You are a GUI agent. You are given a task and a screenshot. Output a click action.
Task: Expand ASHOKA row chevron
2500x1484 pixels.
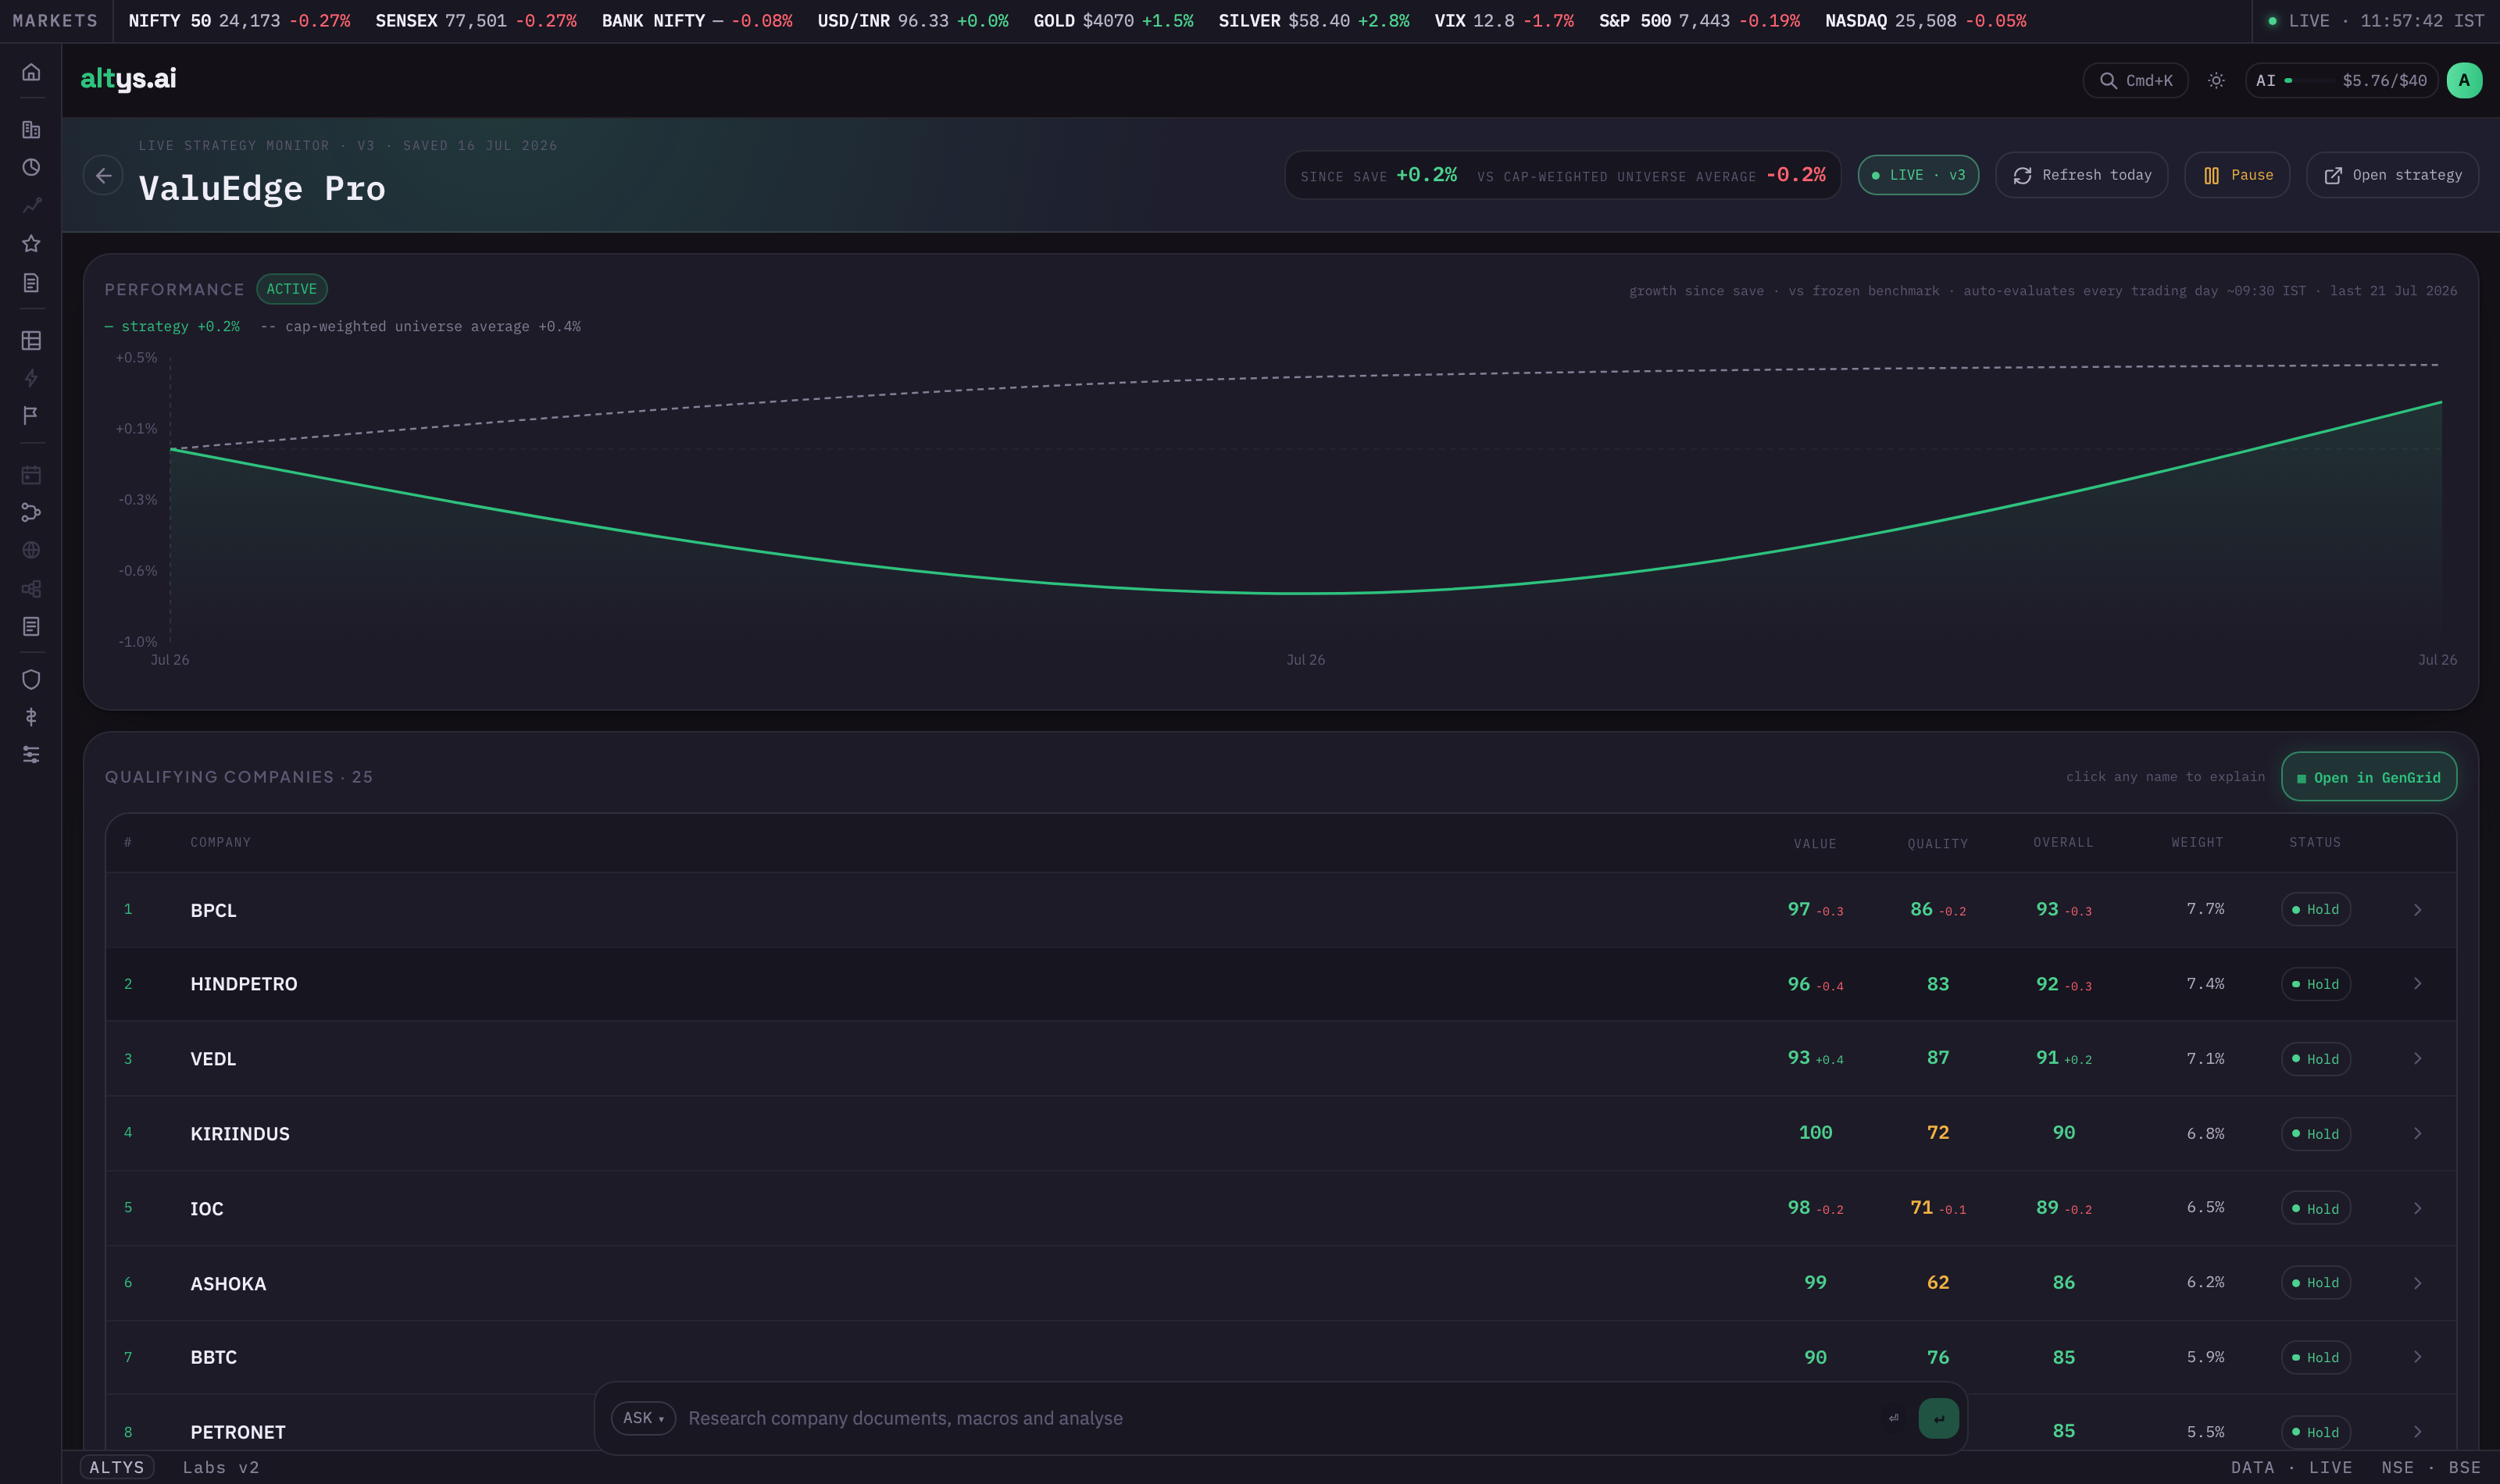[x=2417, y=1283]
